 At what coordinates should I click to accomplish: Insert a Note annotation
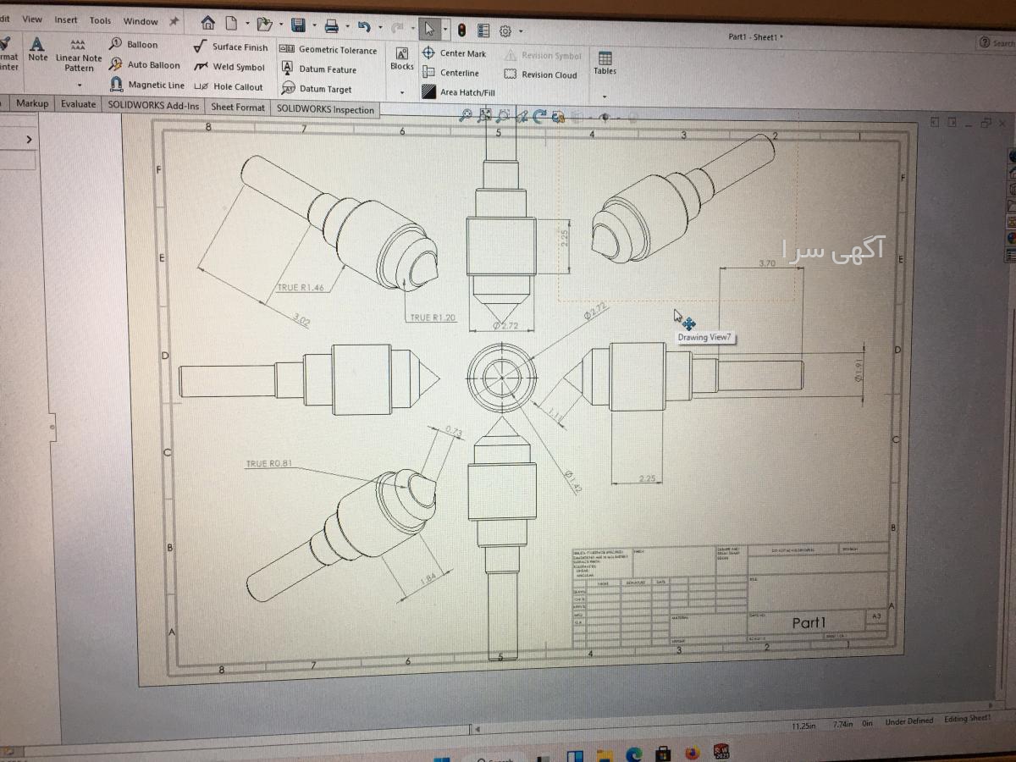pos(37,49)
